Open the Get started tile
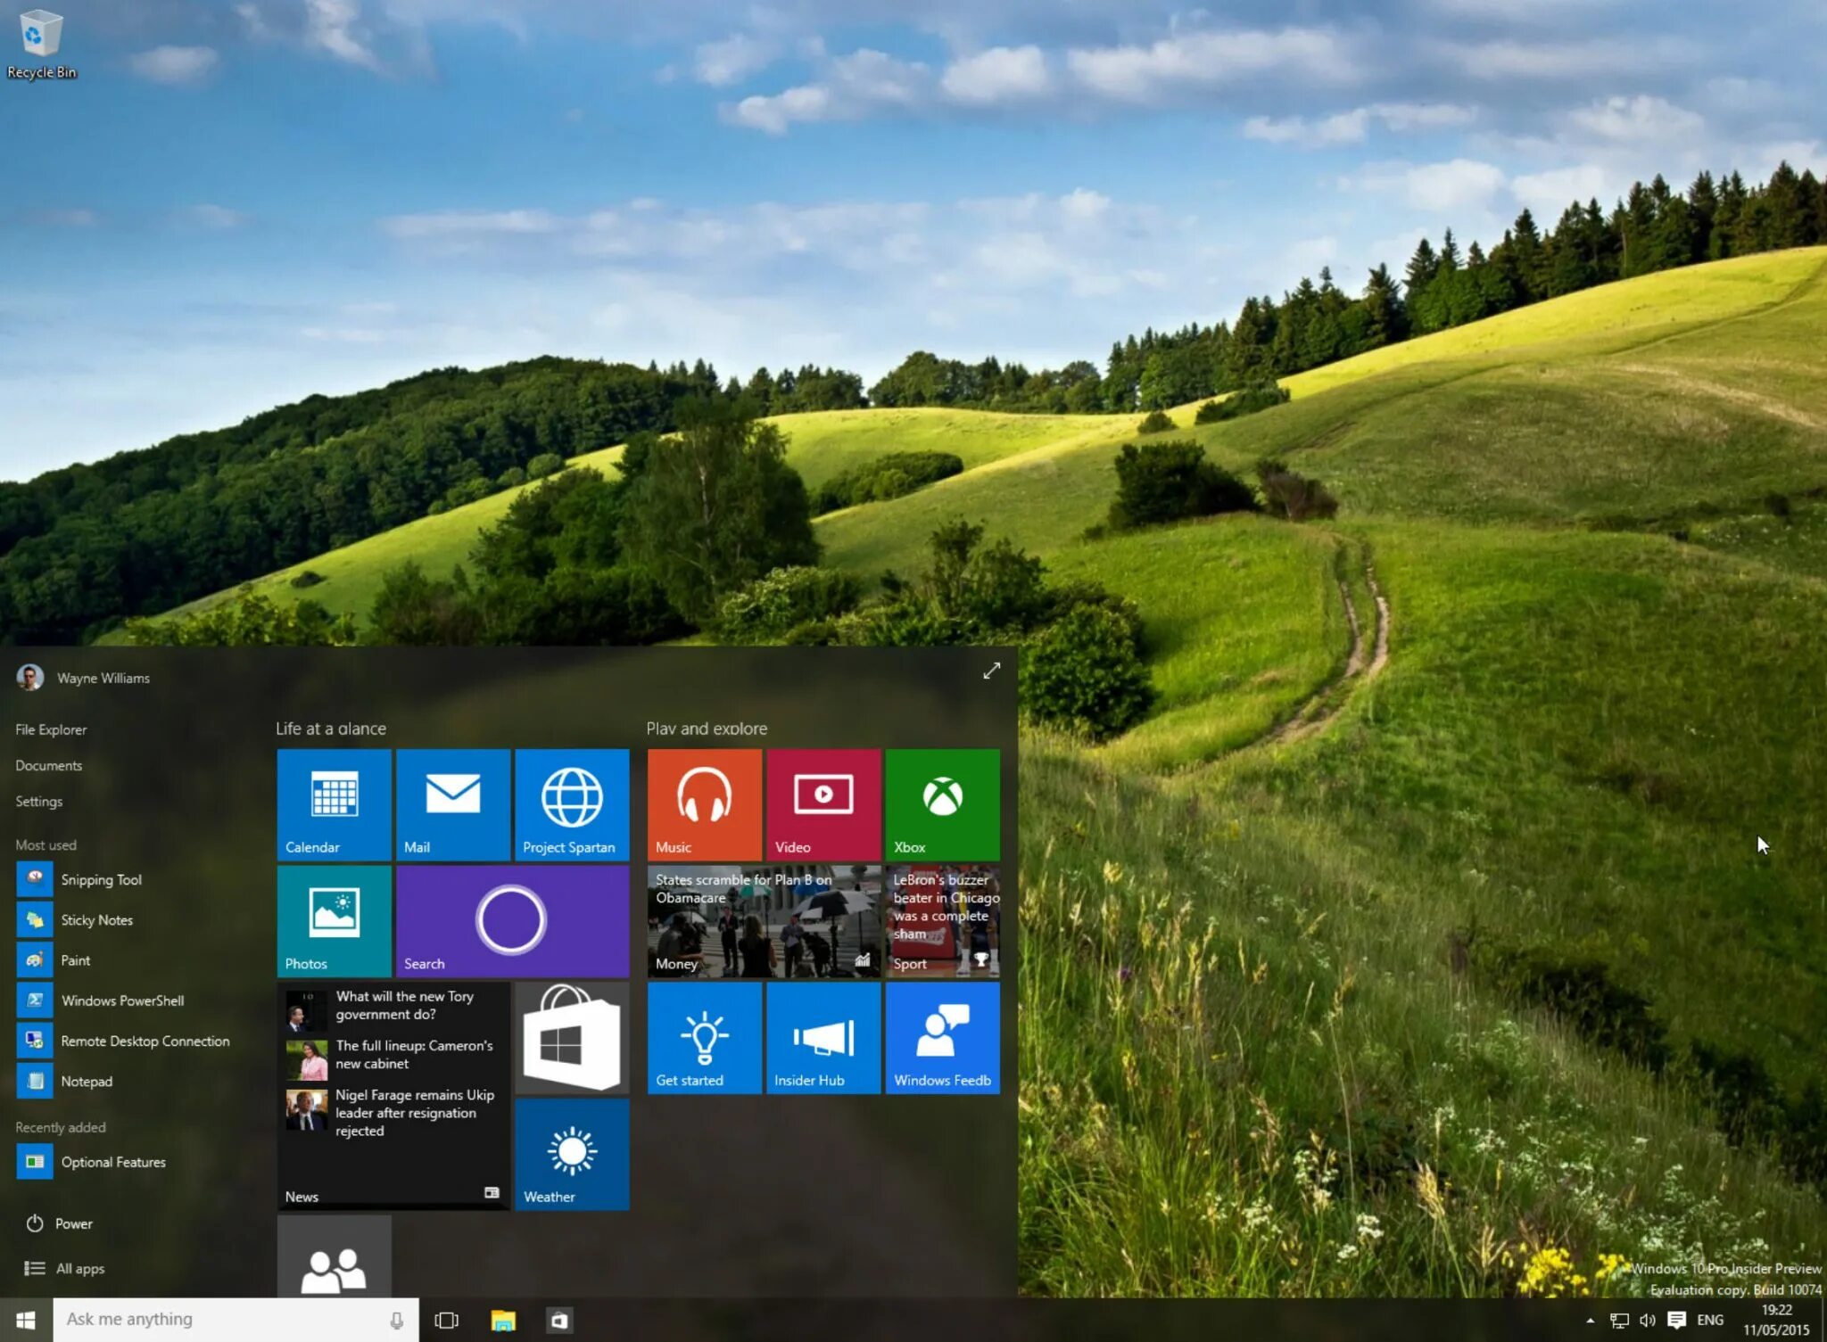The height and width of the screenshot is (1342, 1827). pos(704,1038)
